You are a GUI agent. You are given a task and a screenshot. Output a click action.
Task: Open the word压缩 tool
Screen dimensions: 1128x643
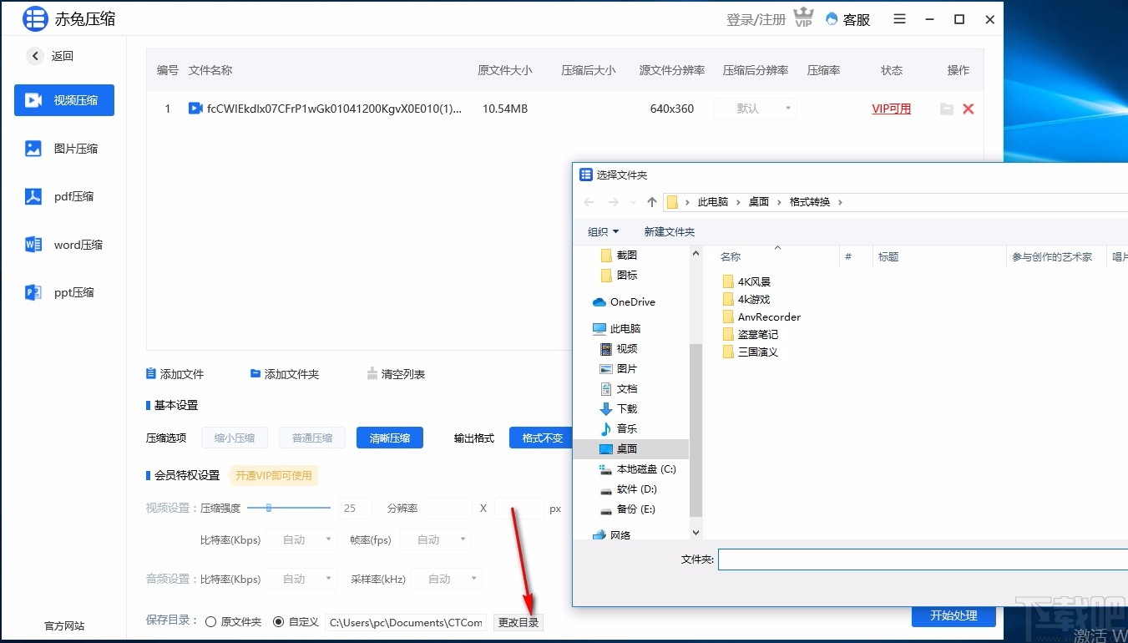pos(63,244)
